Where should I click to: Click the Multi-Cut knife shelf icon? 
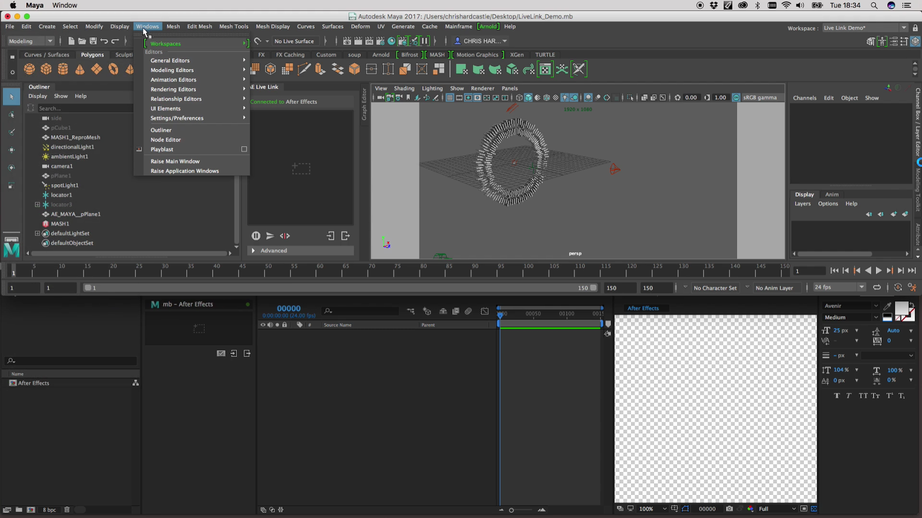304,69
